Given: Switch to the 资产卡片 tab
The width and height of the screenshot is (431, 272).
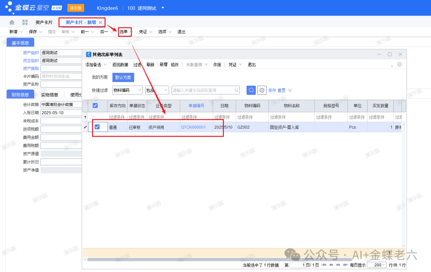Looking at the screenshot, I should [x=43, y=22].
